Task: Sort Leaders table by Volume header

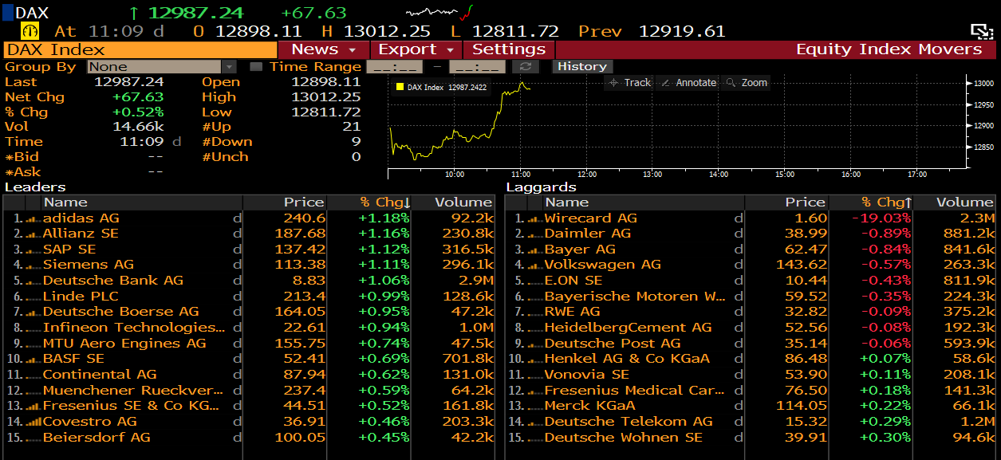Action: point(453,202)
